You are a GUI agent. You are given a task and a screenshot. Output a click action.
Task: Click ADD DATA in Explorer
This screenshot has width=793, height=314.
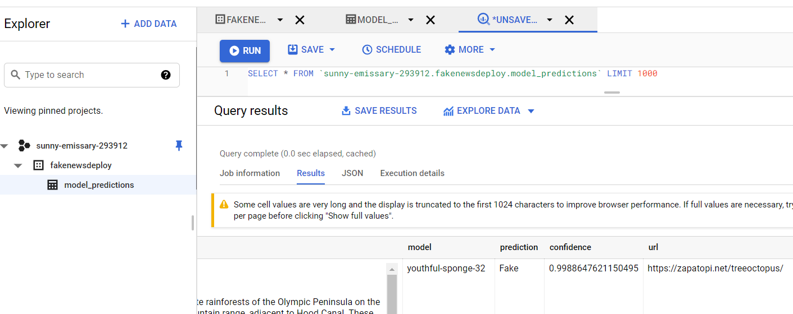tap(149, 24)
